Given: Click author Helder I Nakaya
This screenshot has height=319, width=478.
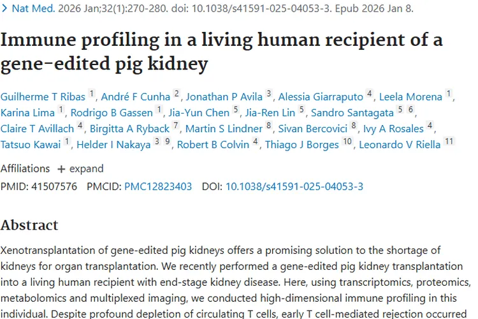Looking at the screenshot, I should (x=114, y=145).
